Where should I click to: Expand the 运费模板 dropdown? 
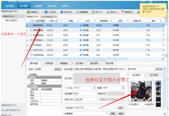[107, 114]
